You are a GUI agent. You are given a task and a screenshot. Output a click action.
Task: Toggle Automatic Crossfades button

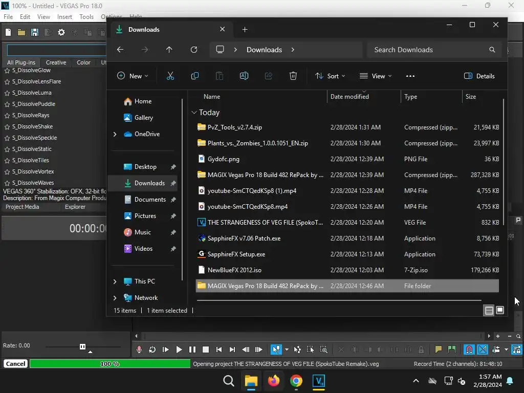pyautogui.click(x=483, y=350)
